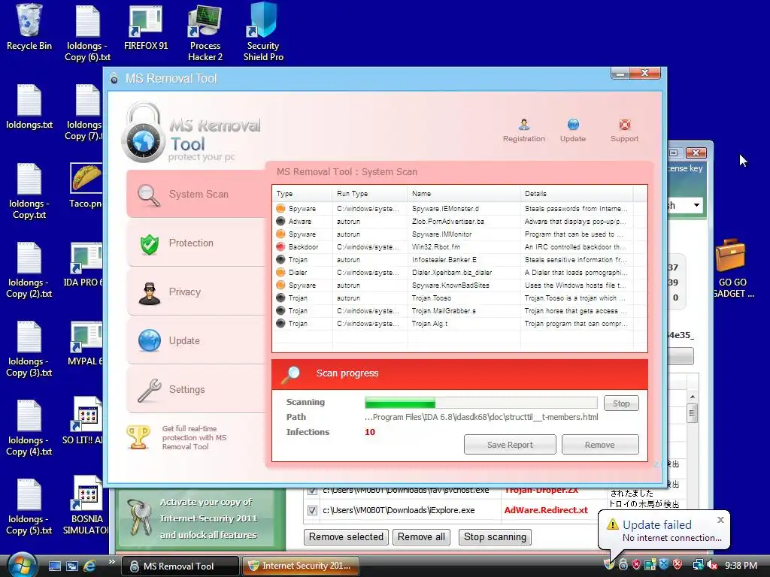Click the Details column header
The width and height of the screenshot is (770, 577).
[x=577, y=194]
